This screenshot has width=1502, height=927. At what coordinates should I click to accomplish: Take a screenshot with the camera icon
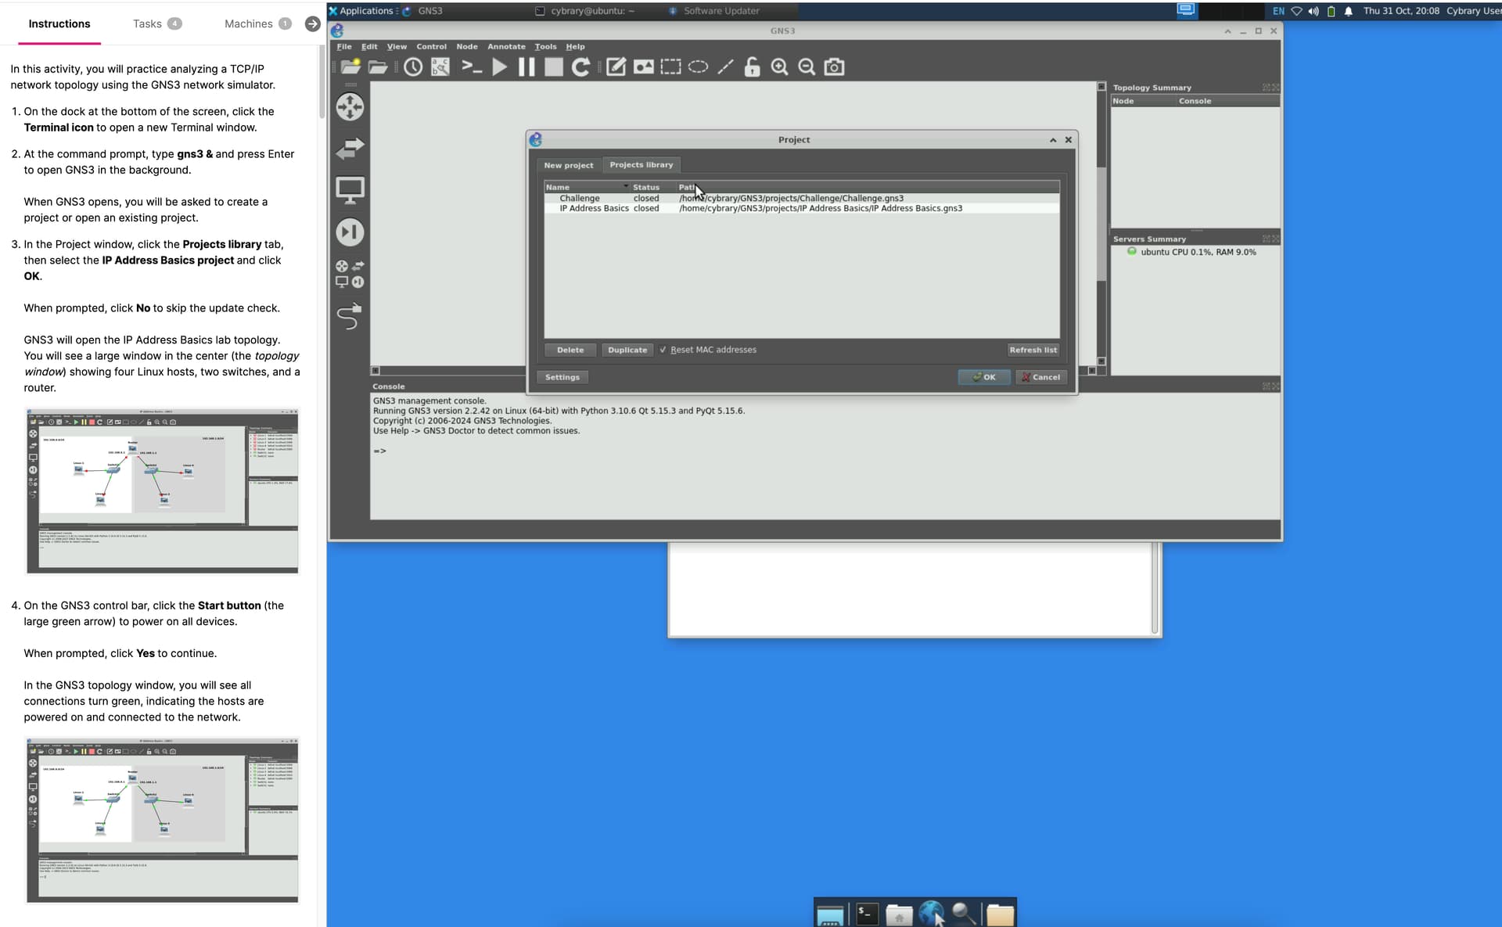[x=834, y=67]
